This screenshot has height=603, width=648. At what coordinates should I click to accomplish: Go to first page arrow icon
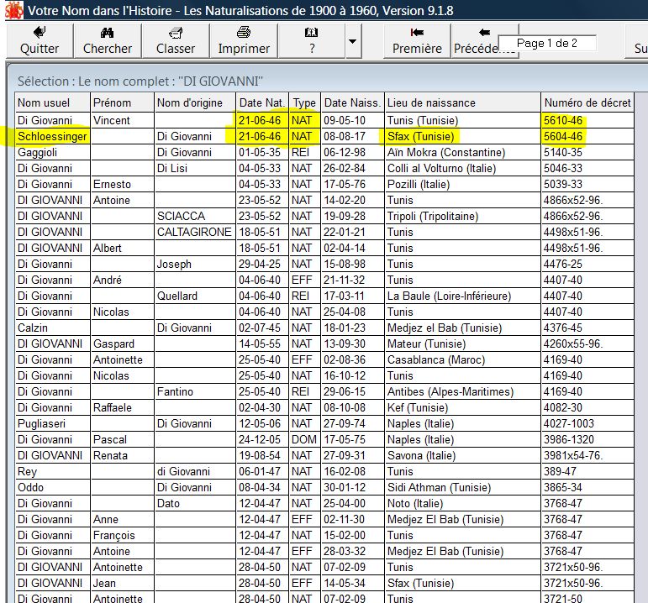[417, 32]
